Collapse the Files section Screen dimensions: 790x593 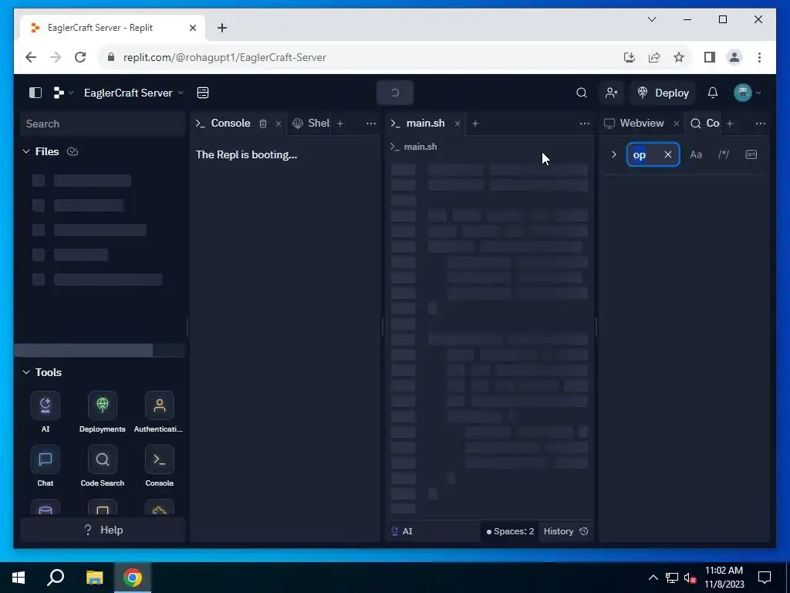tap(26, 151)
